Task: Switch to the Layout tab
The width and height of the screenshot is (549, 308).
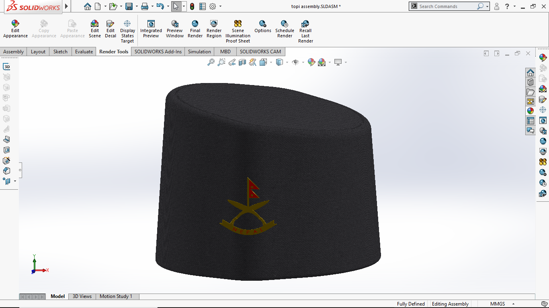Action: [38, 52]
